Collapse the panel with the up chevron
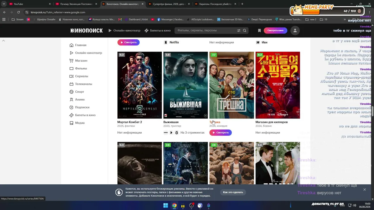This screenshot has height=210, width=374. pyautogui.click(x=4, y=41)
